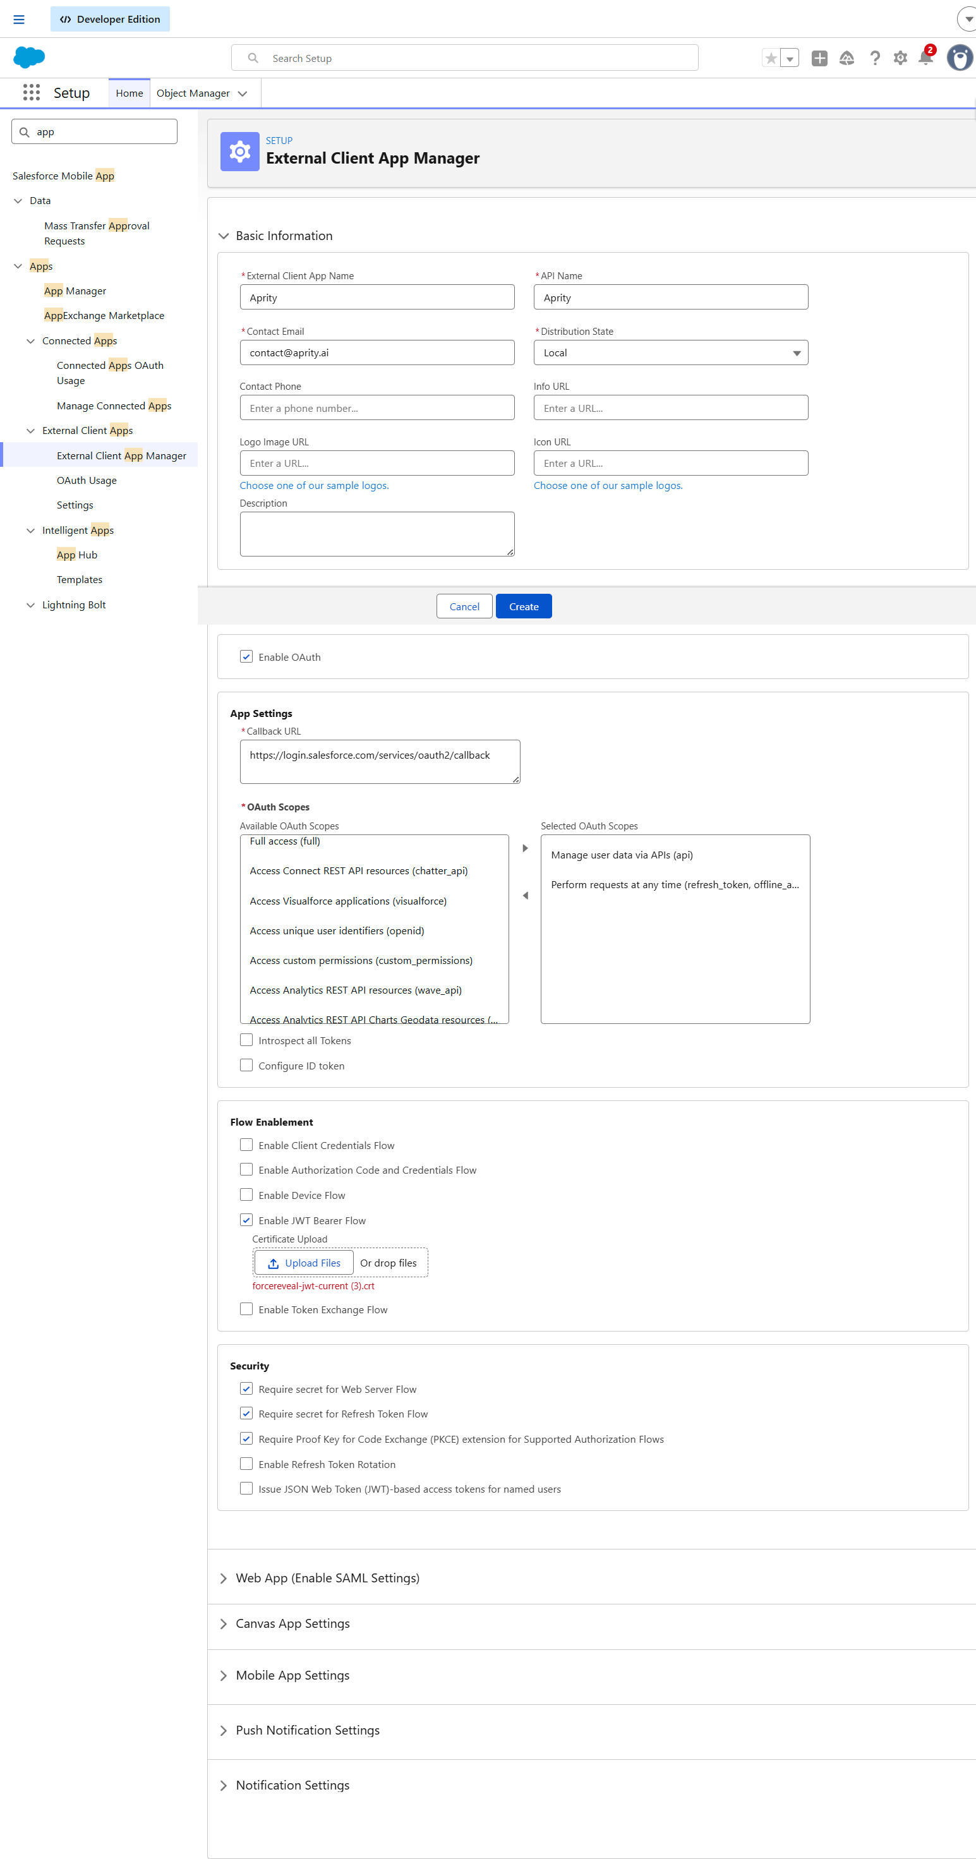
Task: Click the Upload Files arrow icon
Action: (x=273, y=1263)
